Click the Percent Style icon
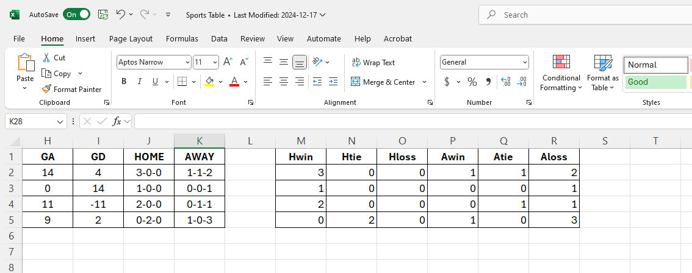Screen dimensions: 692x273 472,82
